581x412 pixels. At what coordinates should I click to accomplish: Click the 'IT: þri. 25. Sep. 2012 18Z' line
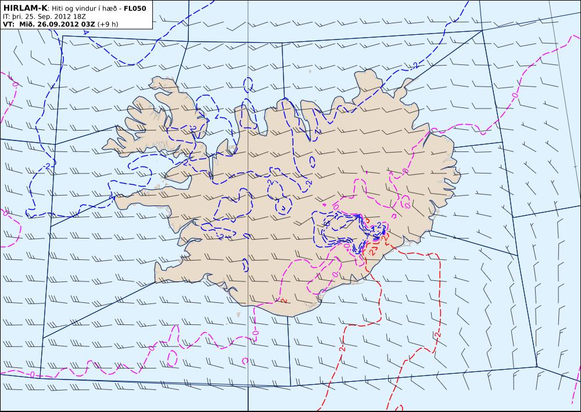click(44, 16)
